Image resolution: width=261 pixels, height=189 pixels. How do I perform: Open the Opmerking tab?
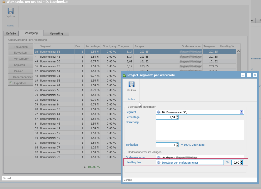click(56, 33)
